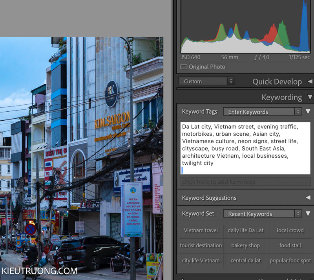Open the Custom preset dropdown
Screen dimensions: 314x280
204,81
